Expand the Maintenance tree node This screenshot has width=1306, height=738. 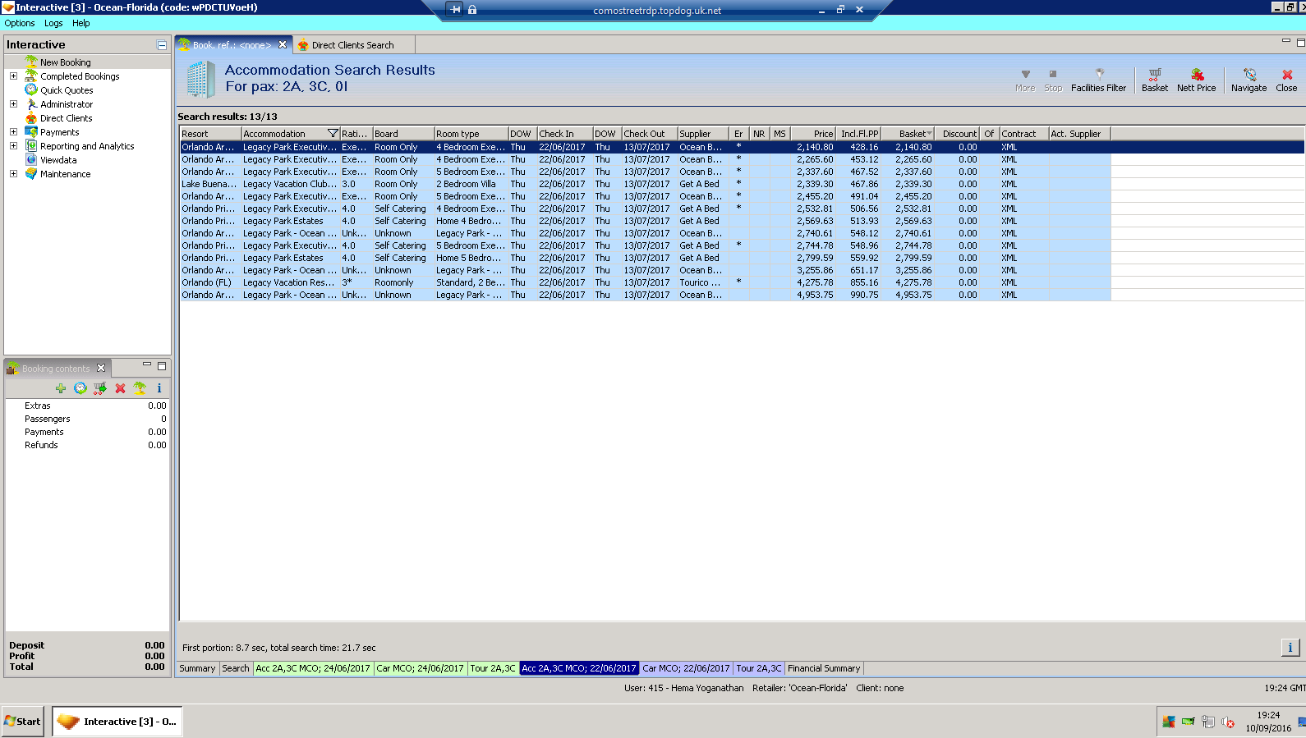point(13,174)
